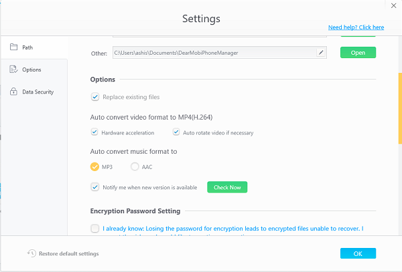Uncheck Auto rotate video if necessary

pyautogui.click(x=176, y=132)
